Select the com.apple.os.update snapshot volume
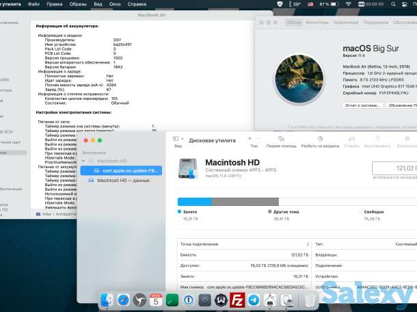Image resolution: width=417 pixels, height=312 pixels. tap(121, 170)
